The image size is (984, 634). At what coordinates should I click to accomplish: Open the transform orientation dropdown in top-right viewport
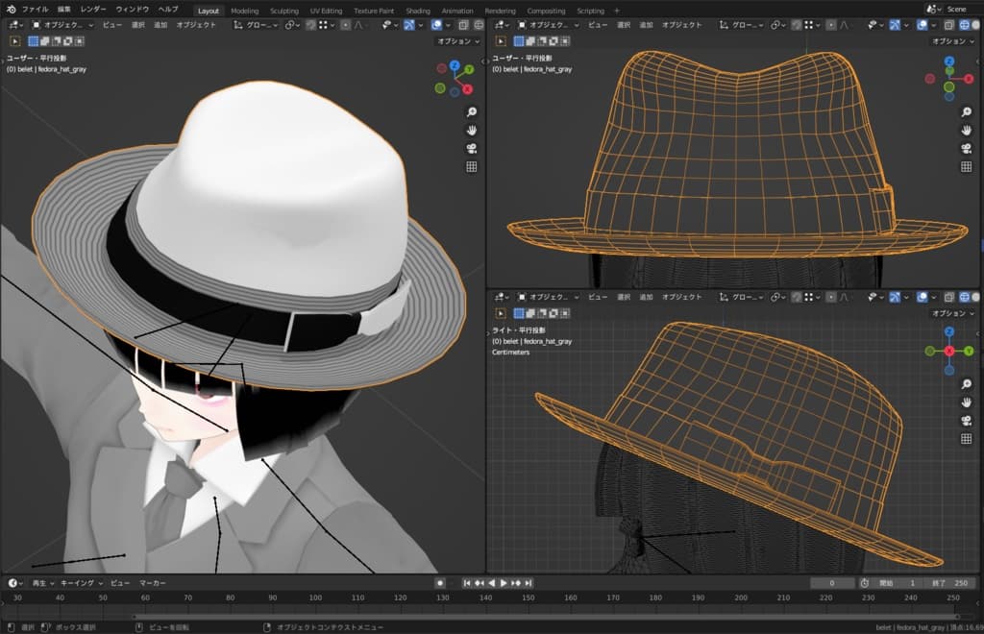pyautogui.click(x=742, y=25)
